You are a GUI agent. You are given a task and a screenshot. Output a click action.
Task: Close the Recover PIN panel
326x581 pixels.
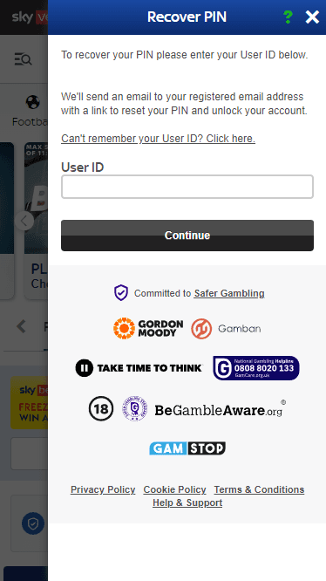point(312,17)
